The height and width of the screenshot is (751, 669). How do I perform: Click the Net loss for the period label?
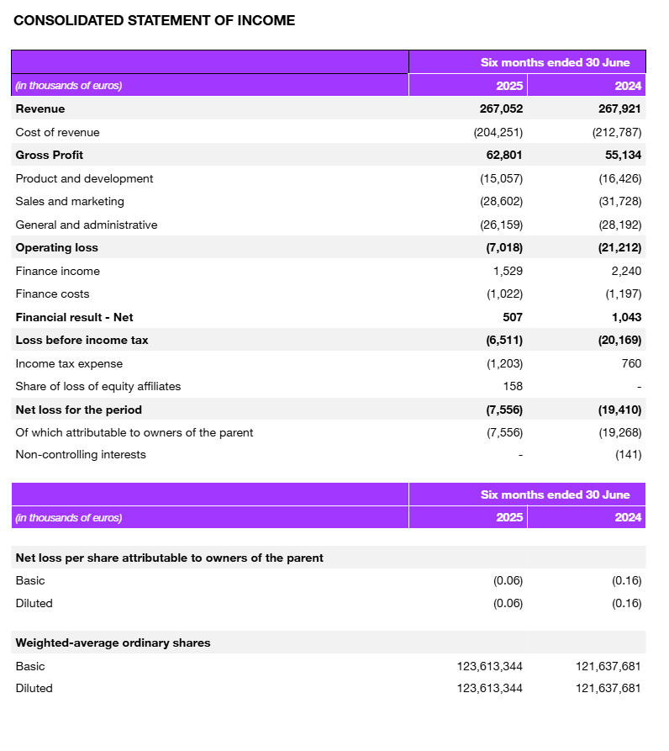point(79,410)
